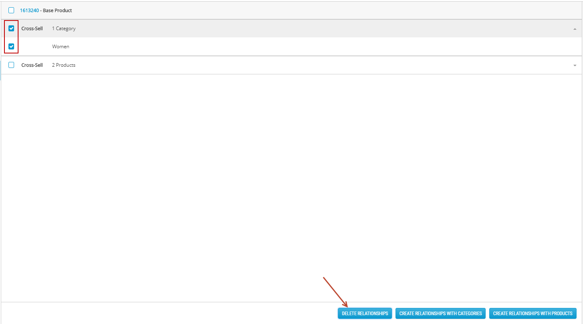Click Create Relationships With Categories
This screenshot has height=324, width=583.
(x=441, y=314)
